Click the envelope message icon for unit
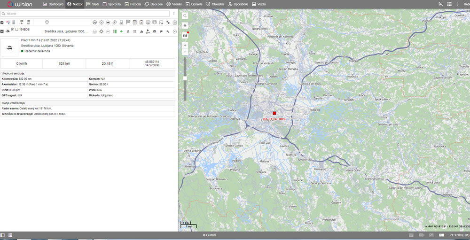 (x=155, y=31)
